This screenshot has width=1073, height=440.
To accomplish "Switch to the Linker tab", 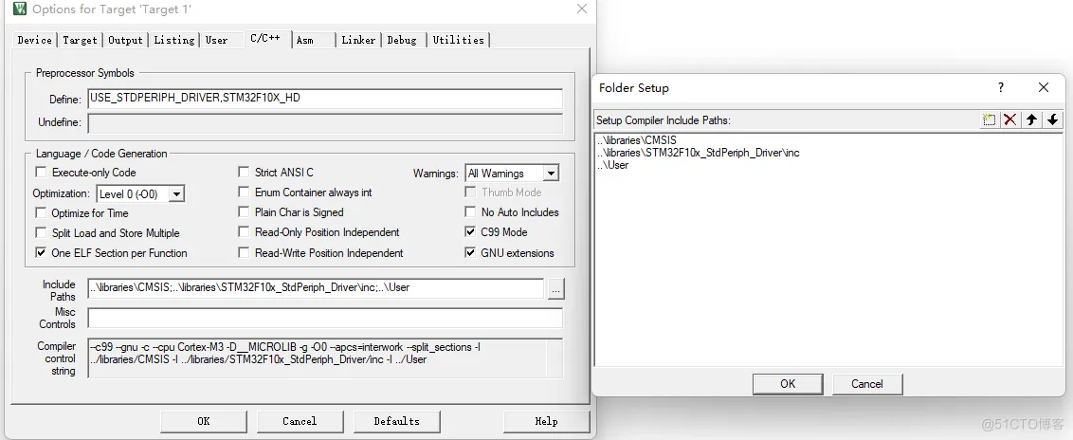I will (x=358, y=41).
